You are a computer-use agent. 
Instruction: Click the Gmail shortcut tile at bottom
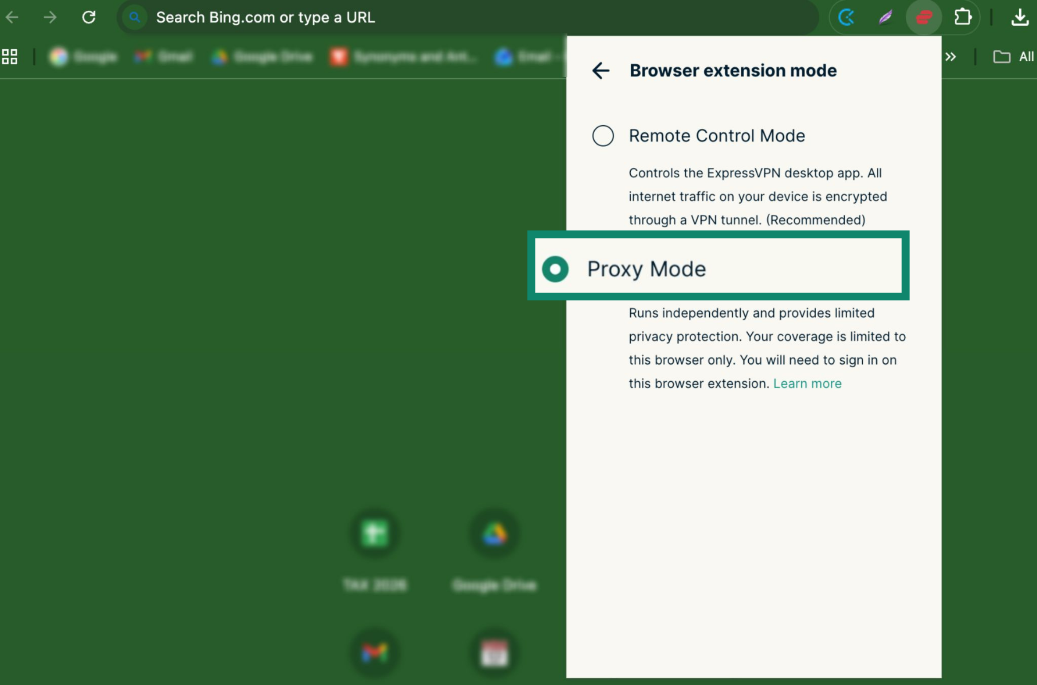pos(375,653)
